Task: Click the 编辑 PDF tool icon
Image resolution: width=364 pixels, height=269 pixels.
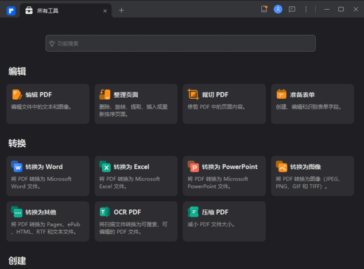Action: click(x=17, y=95)
